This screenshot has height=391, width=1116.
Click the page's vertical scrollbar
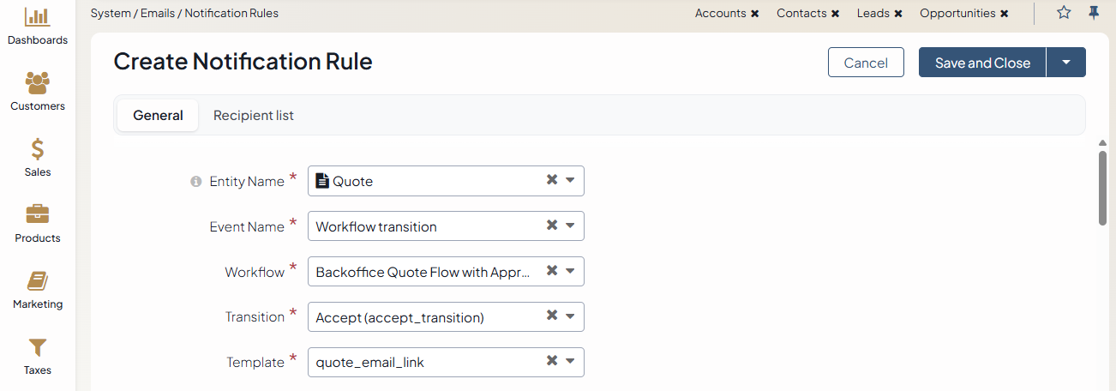point(1103,189)
